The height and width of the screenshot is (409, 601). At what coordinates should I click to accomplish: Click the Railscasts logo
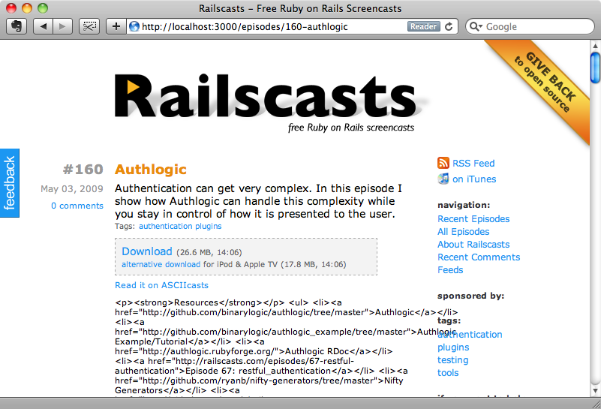[x=266, y=95]
